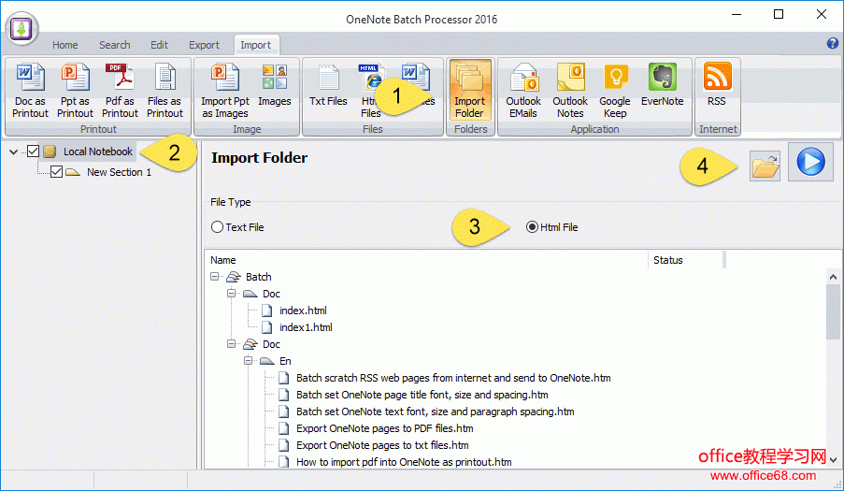Screen dimensions: 844x491
Task: Collapse Local Notebook tree in sidebar
Action: pyautogui.click(x=12, y=152)
